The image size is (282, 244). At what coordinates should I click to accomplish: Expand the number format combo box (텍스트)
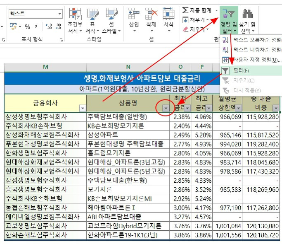[59, 14]
